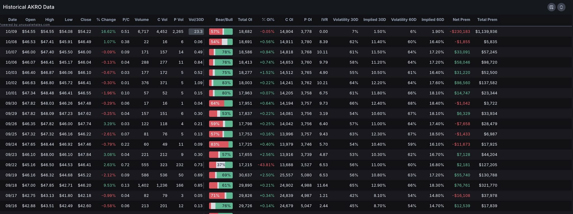Image resolution: width=573 pixels, height=214 pixels.
Task: Click the Implied 30D column header
Action: 374,20
